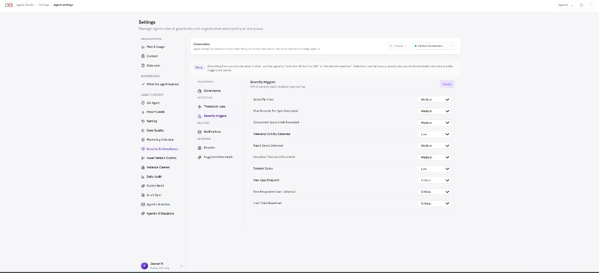Click the Syncs Per Hour label
This screenshot has width=599, height=273.
(x=263, y=99)
